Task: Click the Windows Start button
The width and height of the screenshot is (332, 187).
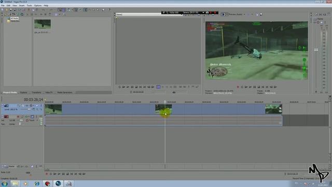Action: pos(5,183)
